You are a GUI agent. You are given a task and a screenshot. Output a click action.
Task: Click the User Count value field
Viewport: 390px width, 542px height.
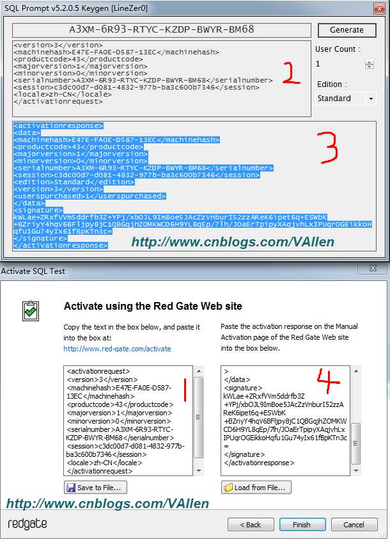pyautogui.click(x=339, y=64)
